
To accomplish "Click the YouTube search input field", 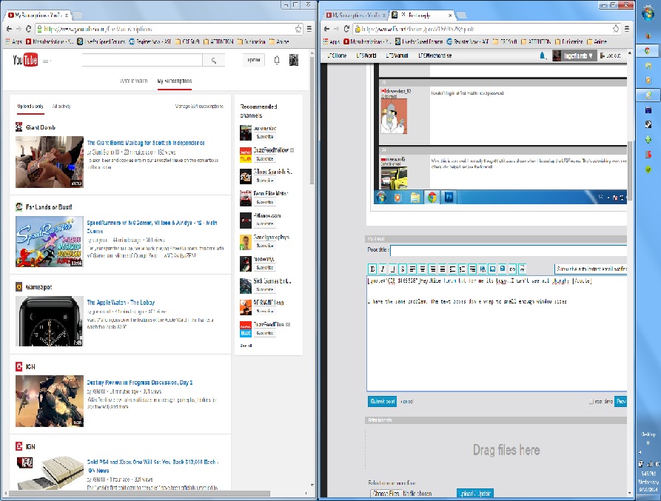I will [142, 60].
